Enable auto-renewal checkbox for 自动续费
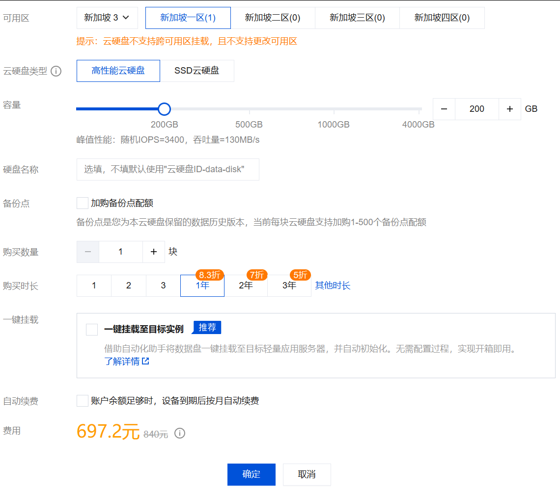 tap(83, 401)
